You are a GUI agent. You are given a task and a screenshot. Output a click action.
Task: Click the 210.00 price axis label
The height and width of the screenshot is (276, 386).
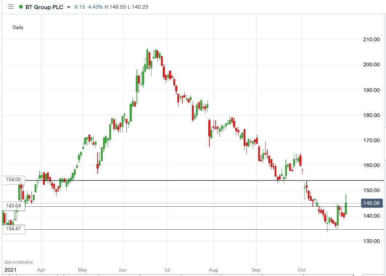pos(371,39)
